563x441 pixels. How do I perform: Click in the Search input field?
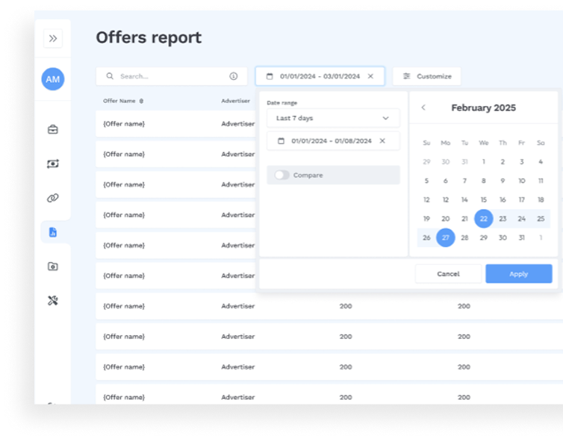point(172,76)
